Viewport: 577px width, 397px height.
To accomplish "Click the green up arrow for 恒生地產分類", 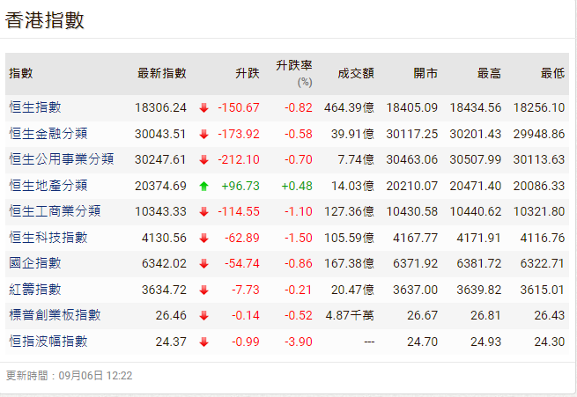I will 203,186.
